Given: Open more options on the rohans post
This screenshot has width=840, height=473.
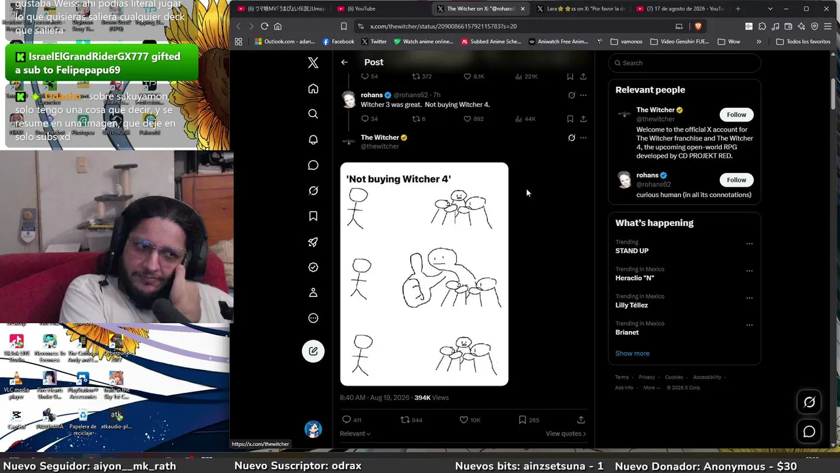Looking at the screenshot, I should pyautogui.click(x=583, y=95).
